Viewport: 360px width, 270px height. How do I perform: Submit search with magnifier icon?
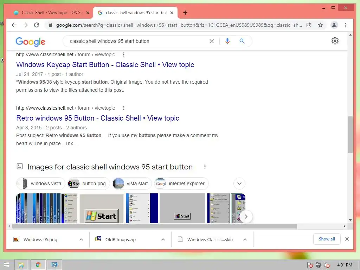click(x=242, y=41)
